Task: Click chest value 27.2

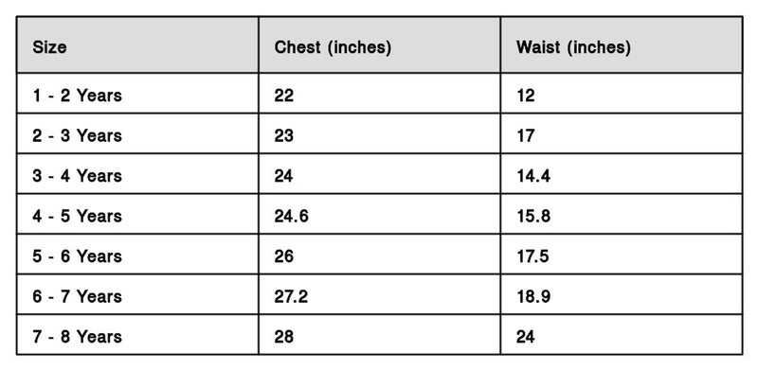Action: click(291, 296)
